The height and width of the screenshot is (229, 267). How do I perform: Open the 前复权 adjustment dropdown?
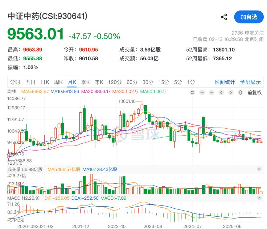[x=254, y=92]
